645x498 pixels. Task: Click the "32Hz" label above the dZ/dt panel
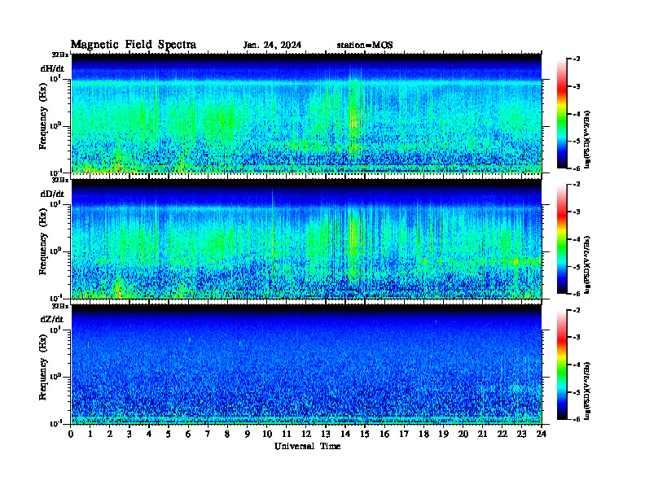point(59,306)
